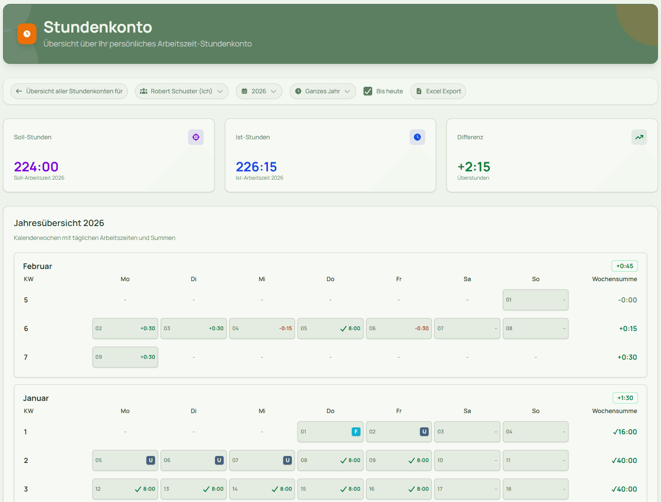Viewport: 661px width, 502px height.
Task: Click the February 06 day cell with -0:30
Action: point(399,328)
